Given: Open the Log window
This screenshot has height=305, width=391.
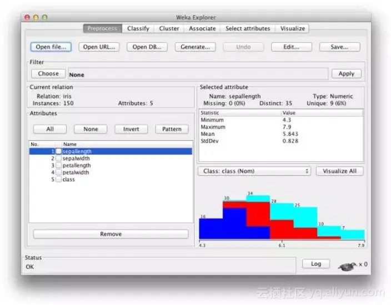Looking at the screenshot, I should click(316, 264).
